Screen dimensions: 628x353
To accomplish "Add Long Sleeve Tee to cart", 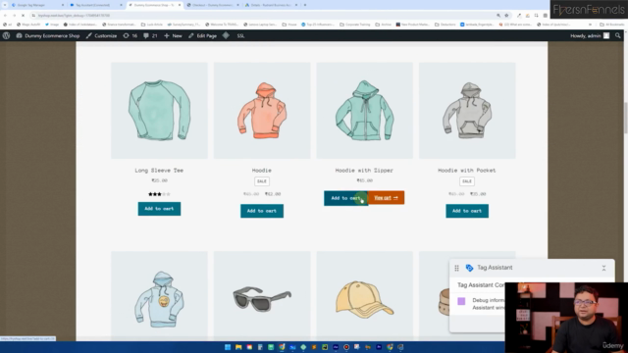I will tap(159, 209).
